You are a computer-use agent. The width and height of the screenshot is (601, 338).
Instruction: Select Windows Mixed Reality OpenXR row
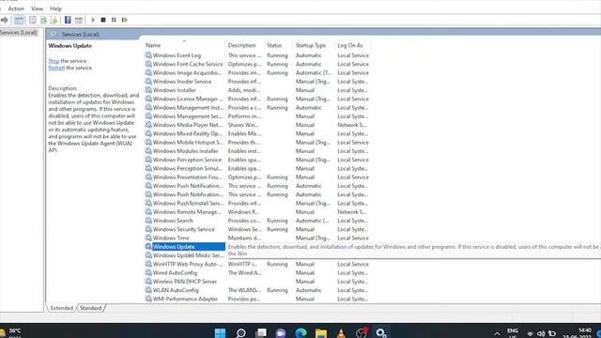click(x=256, y=133)
